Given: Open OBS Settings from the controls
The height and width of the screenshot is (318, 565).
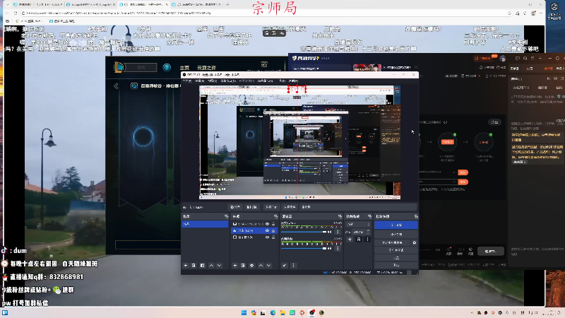Looking at the screenshot, I should pyautogui.click(x=396, y=258).
